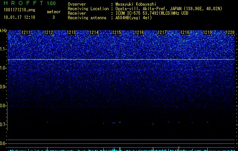Click the Ovserver label
238x151 pixels.
[x=77, y=4]
